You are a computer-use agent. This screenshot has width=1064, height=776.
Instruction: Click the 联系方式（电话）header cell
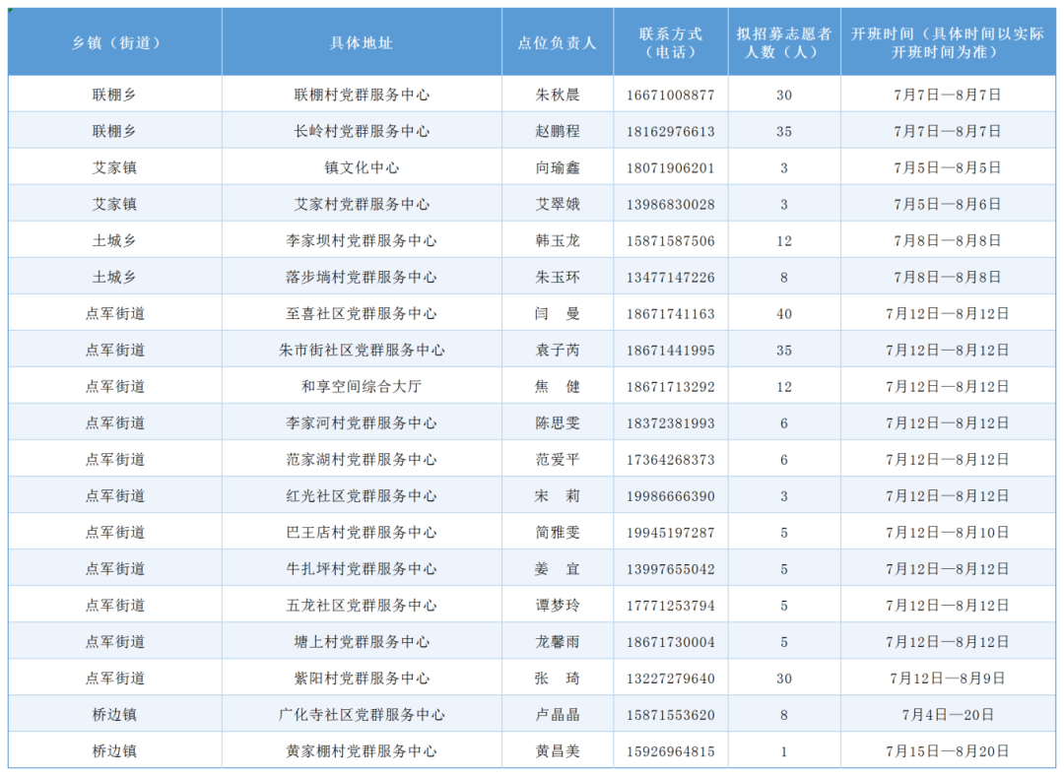pos(671,41)
